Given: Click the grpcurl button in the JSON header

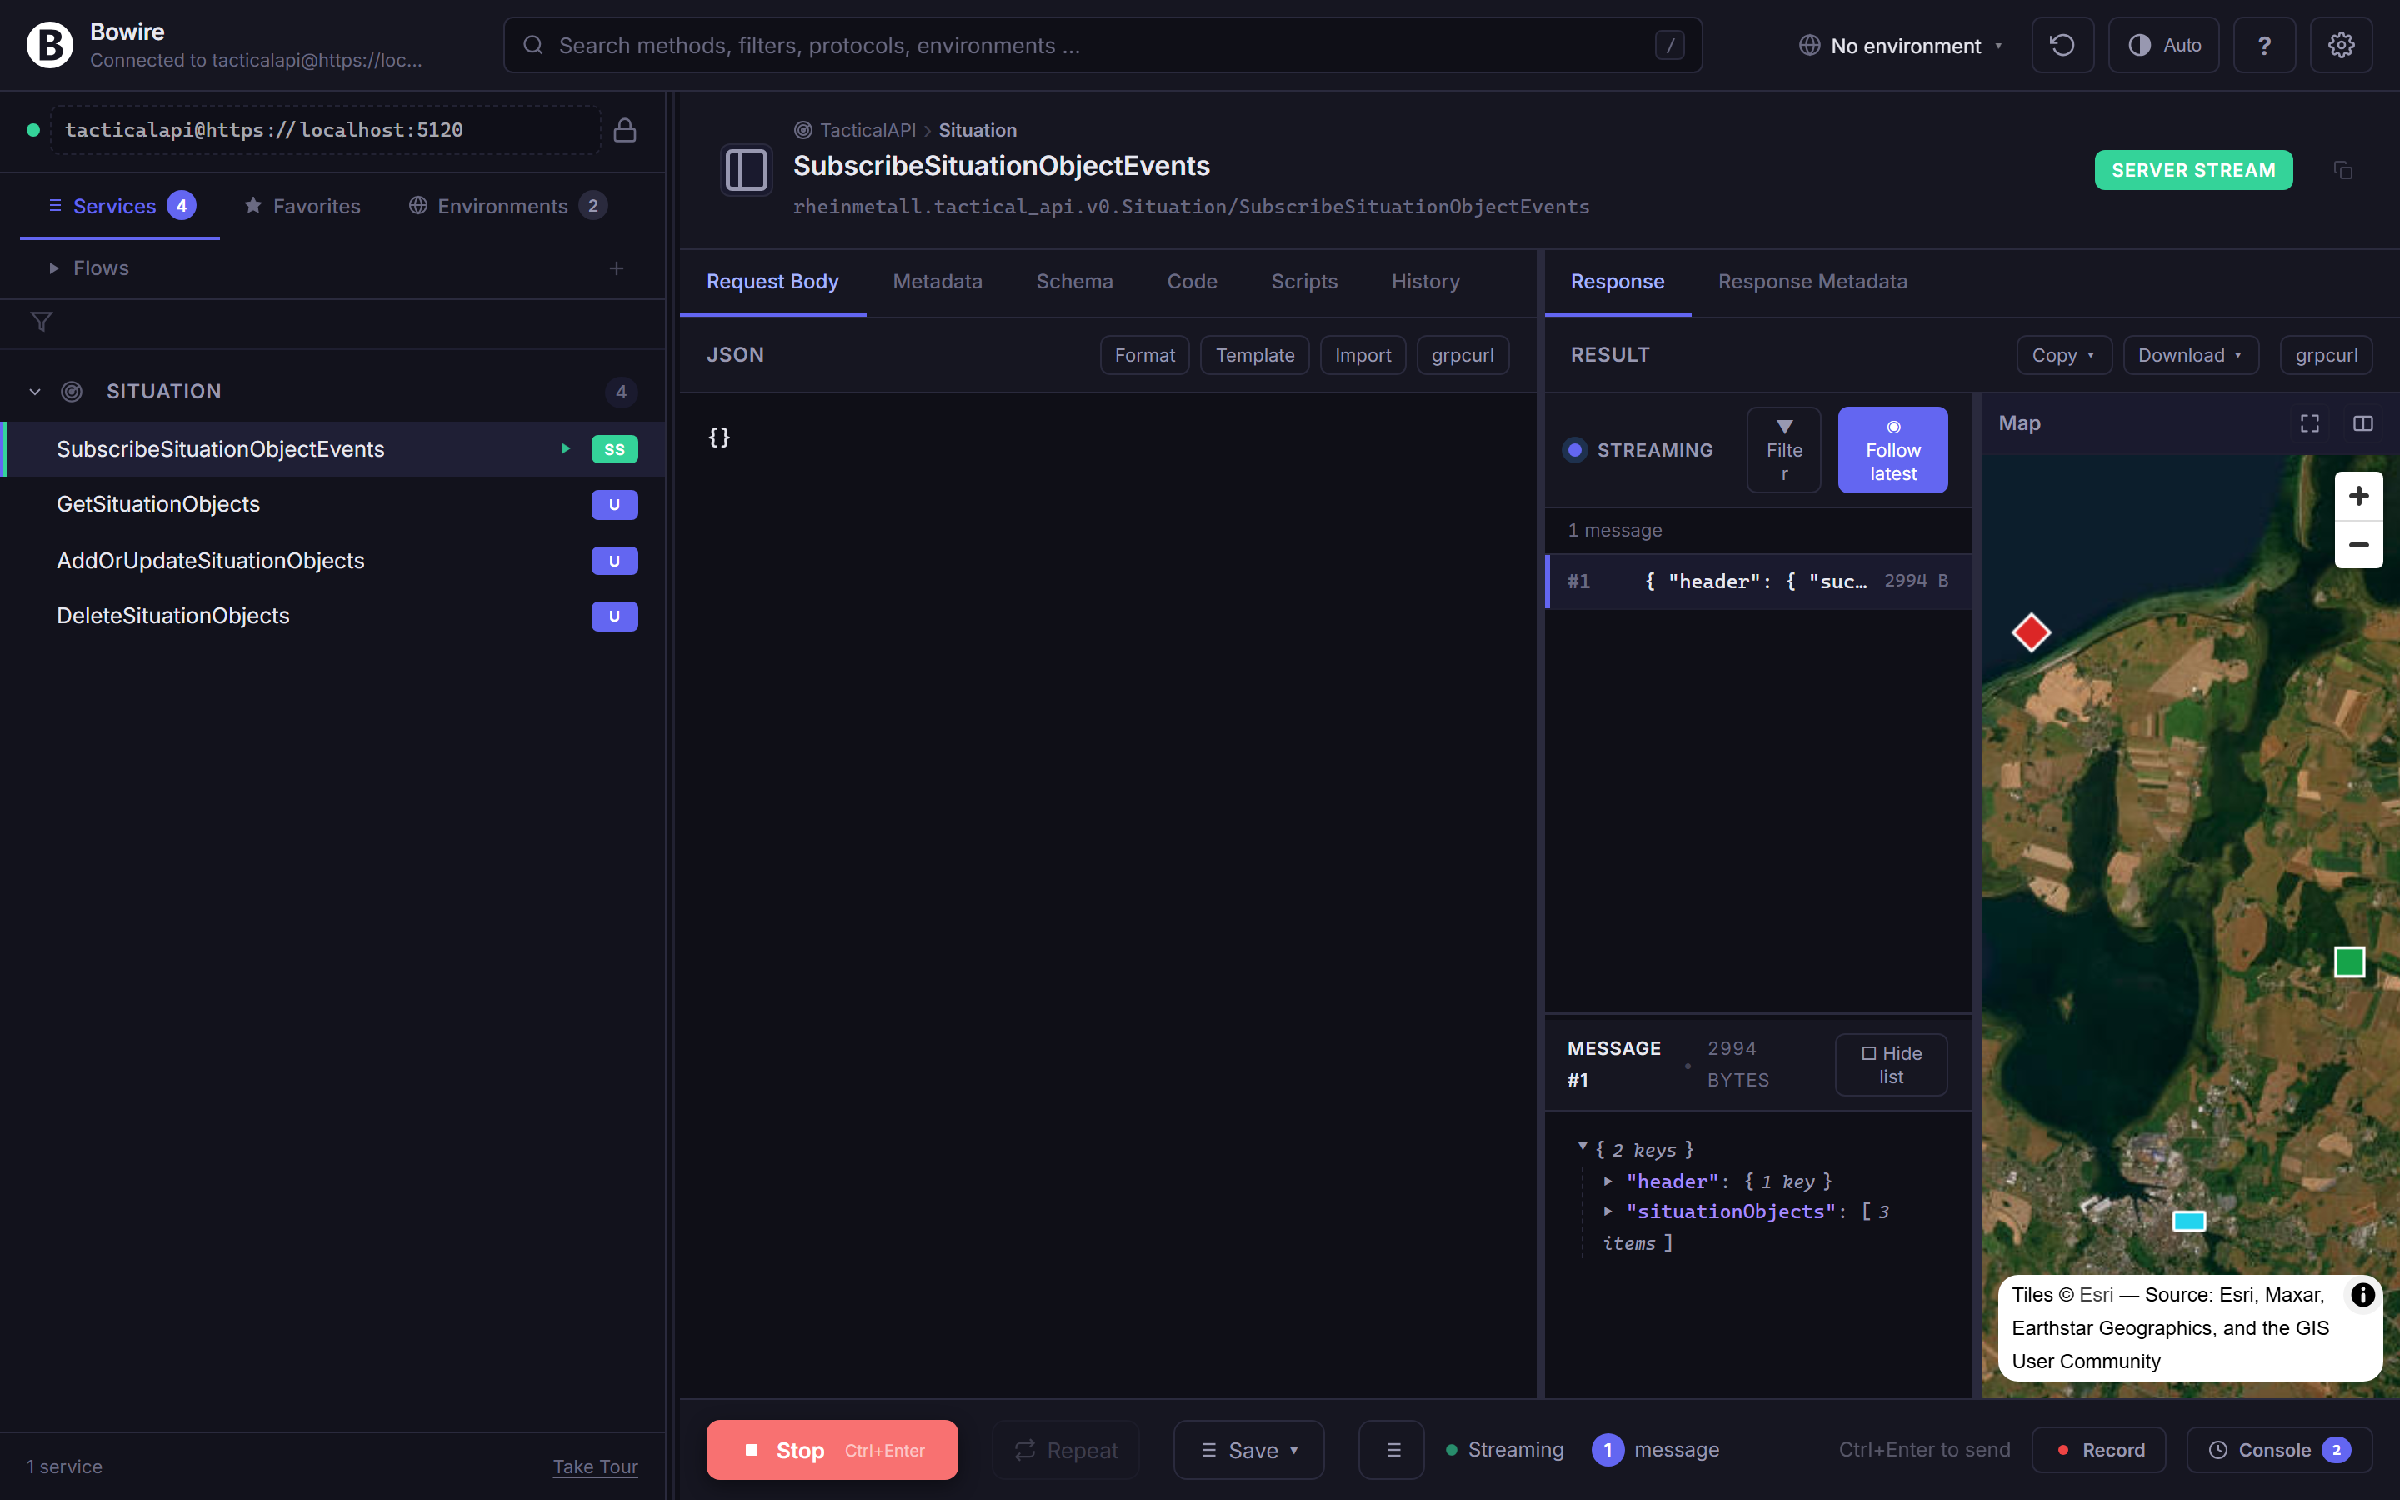Looking at the screenshot, I should (1462, 355).
